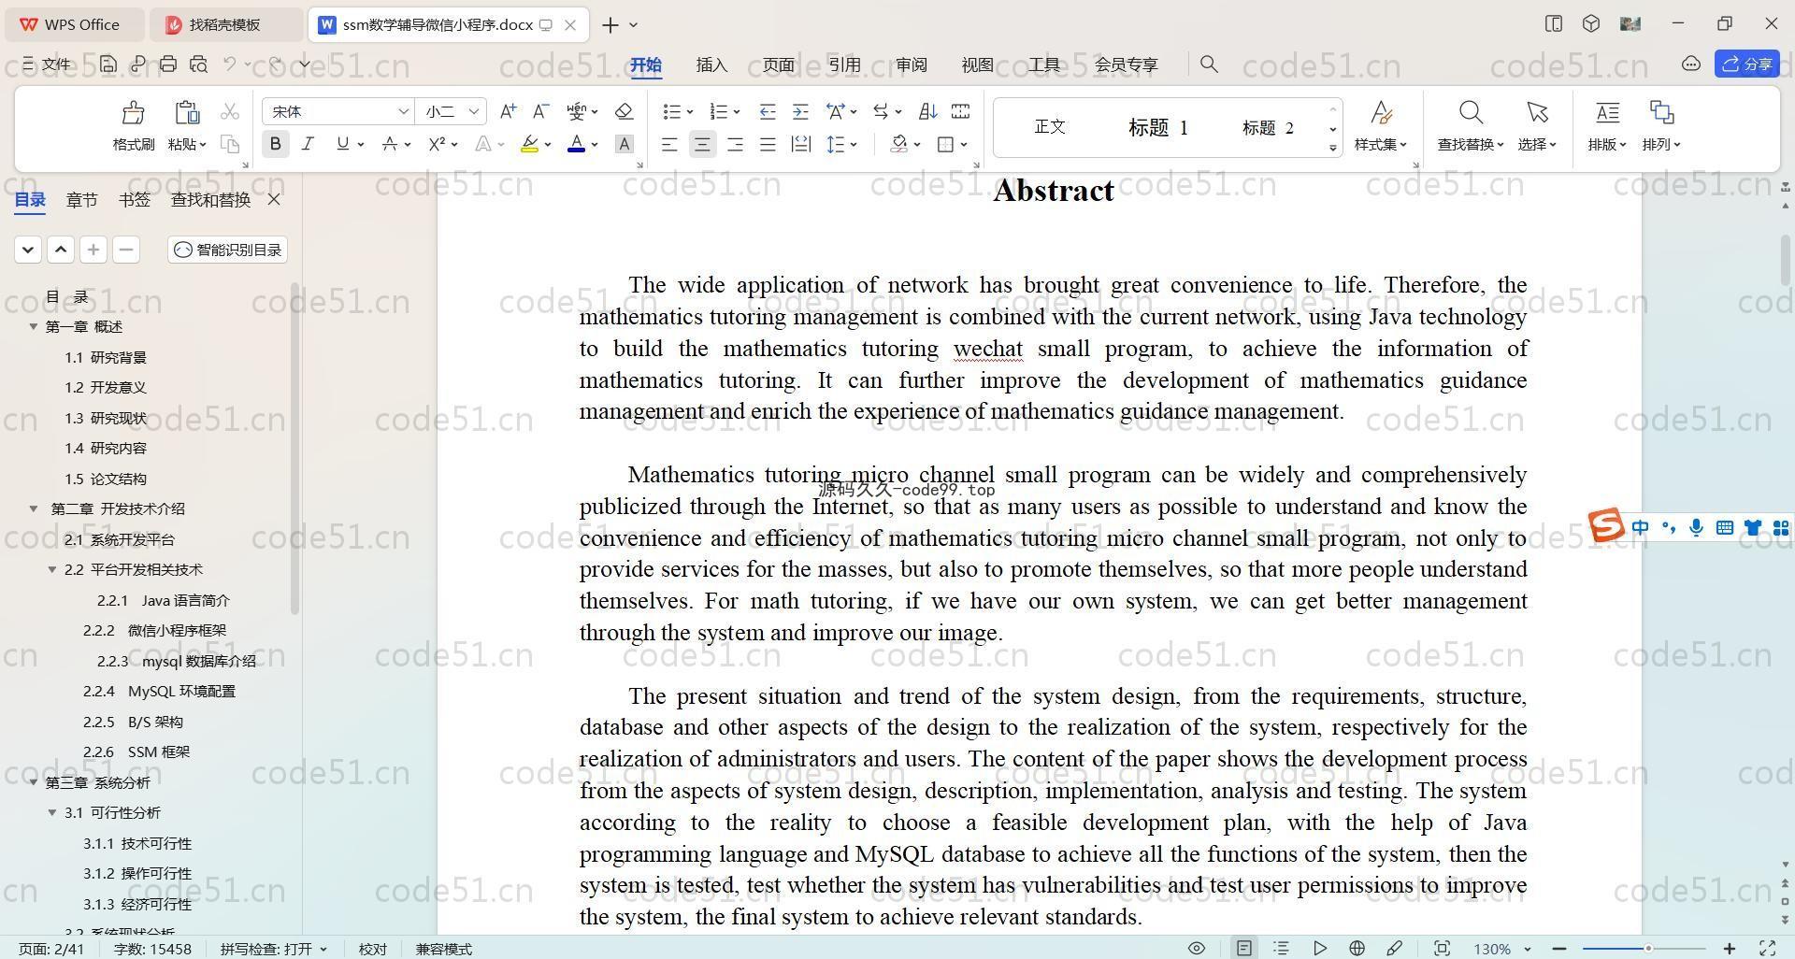Click the search icon next to ribbon tabs

[1209, 64]
